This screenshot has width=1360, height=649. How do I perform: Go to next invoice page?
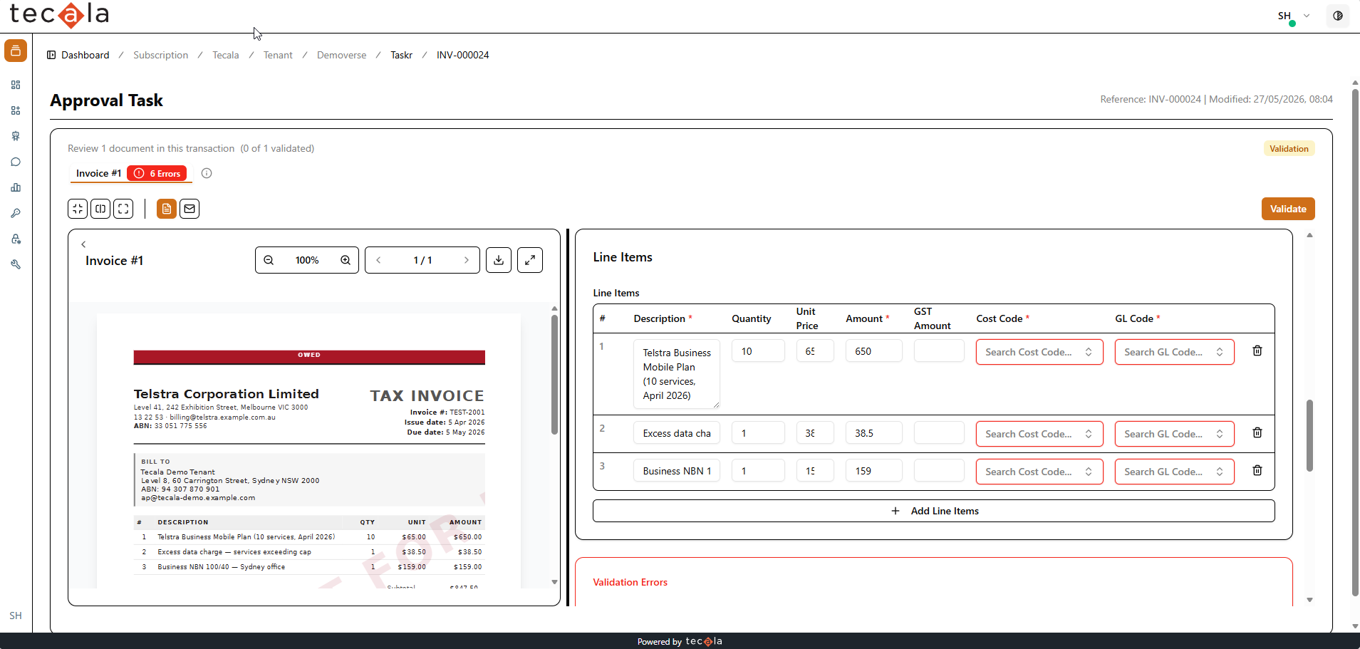tap(467, 260)
